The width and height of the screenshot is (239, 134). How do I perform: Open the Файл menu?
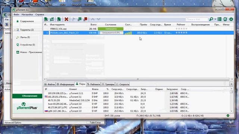point(16,15)
